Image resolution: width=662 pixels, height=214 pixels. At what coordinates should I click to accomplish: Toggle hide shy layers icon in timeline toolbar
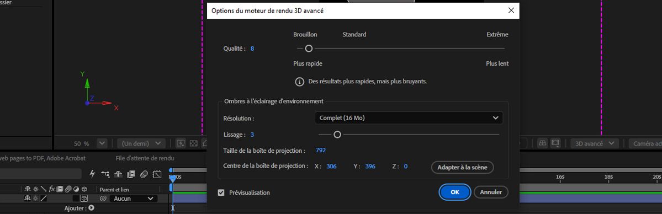[118, 174]
